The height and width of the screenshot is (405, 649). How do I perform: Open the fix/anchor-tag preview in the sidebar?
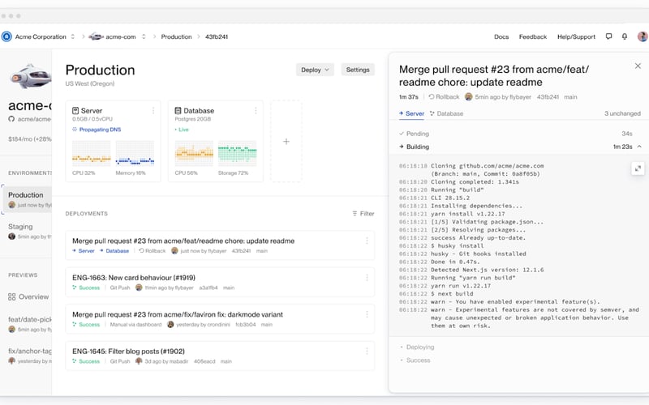[29, 356]
